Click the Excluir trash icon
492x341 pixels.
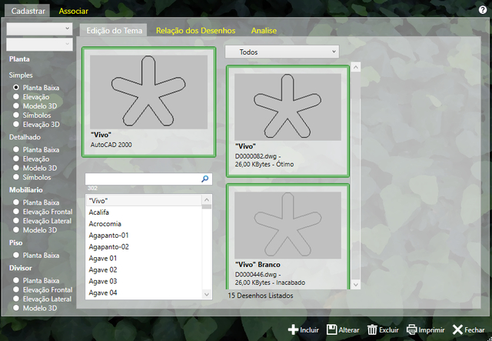point(372,329)
